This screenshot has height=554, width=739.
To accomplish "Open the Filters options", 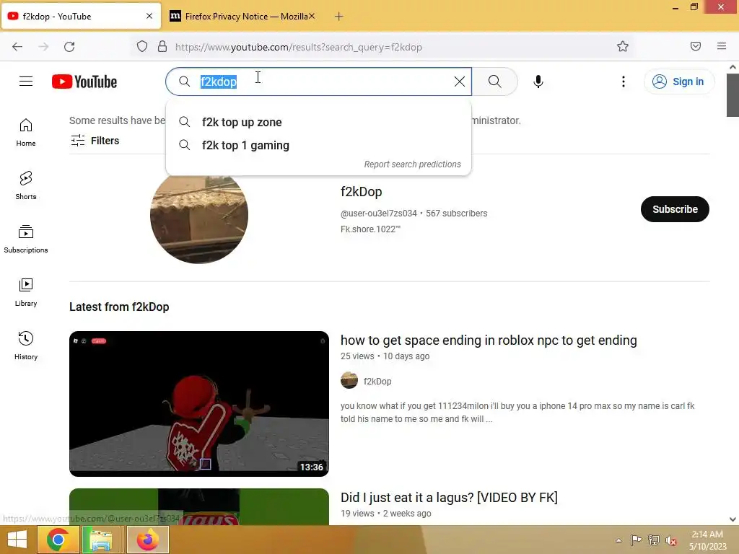I will point(95,141).
